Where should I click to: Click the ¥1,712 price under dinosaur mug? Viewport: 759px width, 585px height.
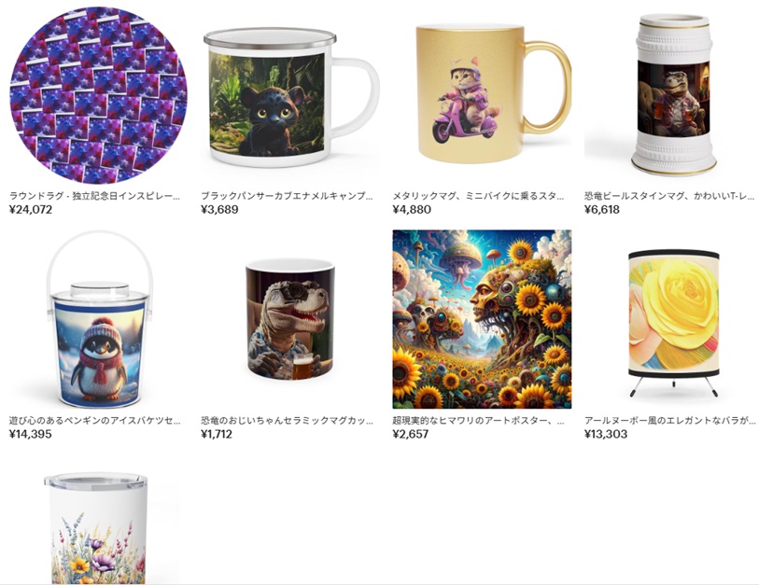click(217, 434)
